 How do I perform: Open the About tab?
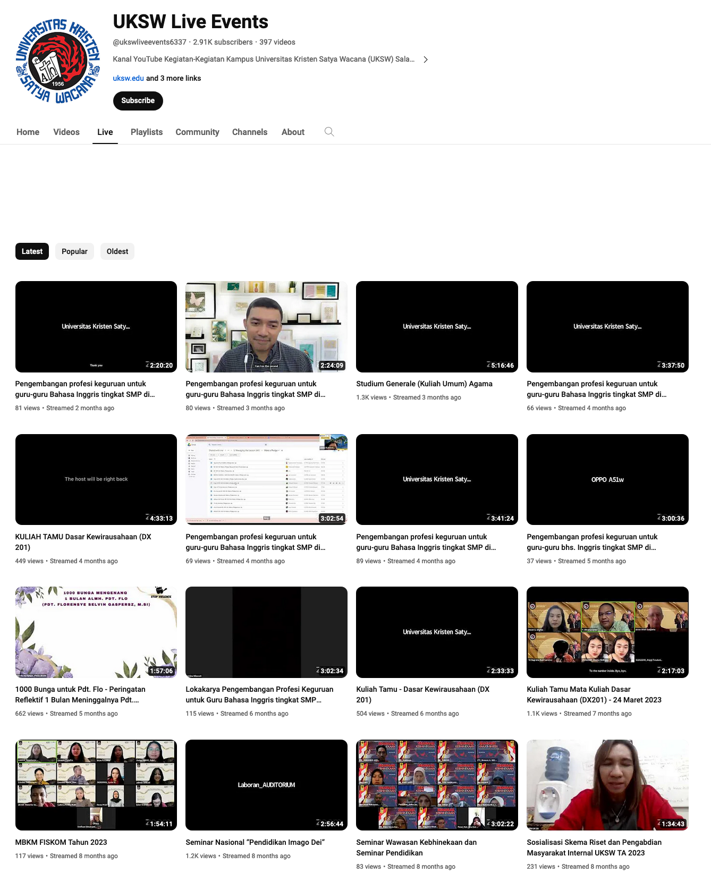point(293,132)
